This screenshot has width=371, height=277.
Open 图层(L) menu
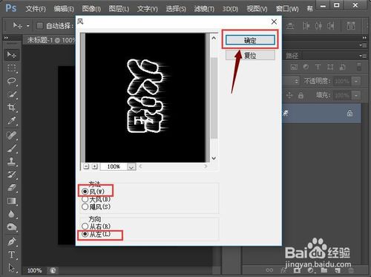pos(119,9)
